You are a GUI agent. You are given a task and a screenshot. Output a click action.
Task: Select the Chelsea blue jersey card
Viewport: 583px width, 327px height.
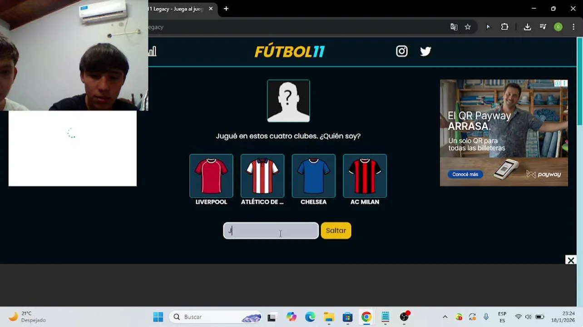coord(313,176)
